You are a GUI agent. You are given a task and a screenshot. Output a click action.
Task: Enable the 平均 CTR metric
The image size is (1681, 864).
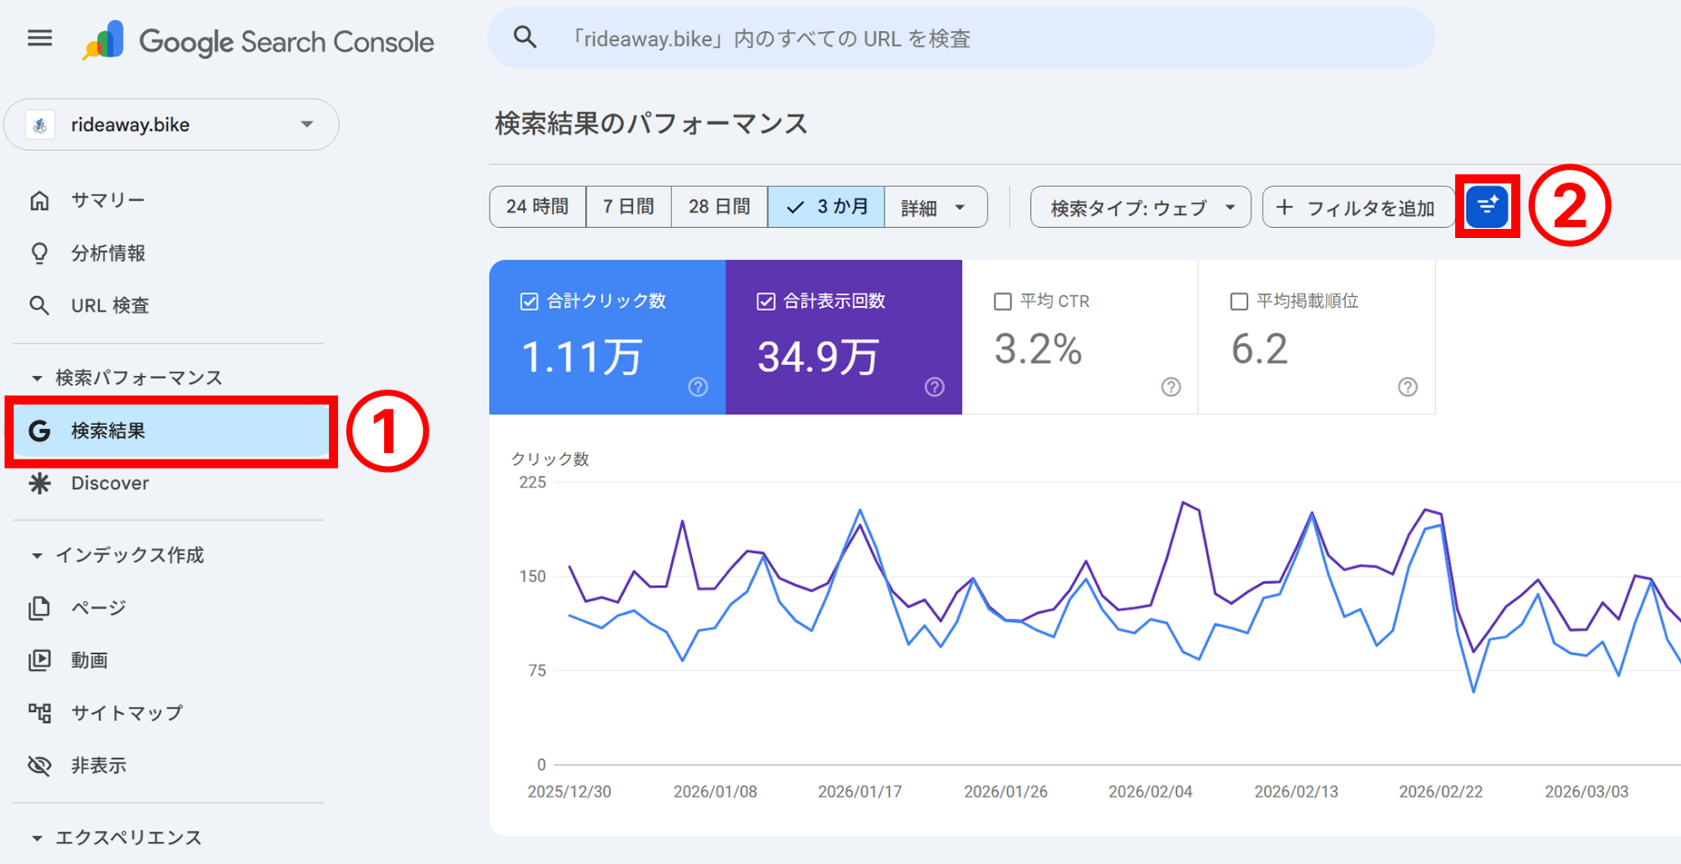point(1001,301)
